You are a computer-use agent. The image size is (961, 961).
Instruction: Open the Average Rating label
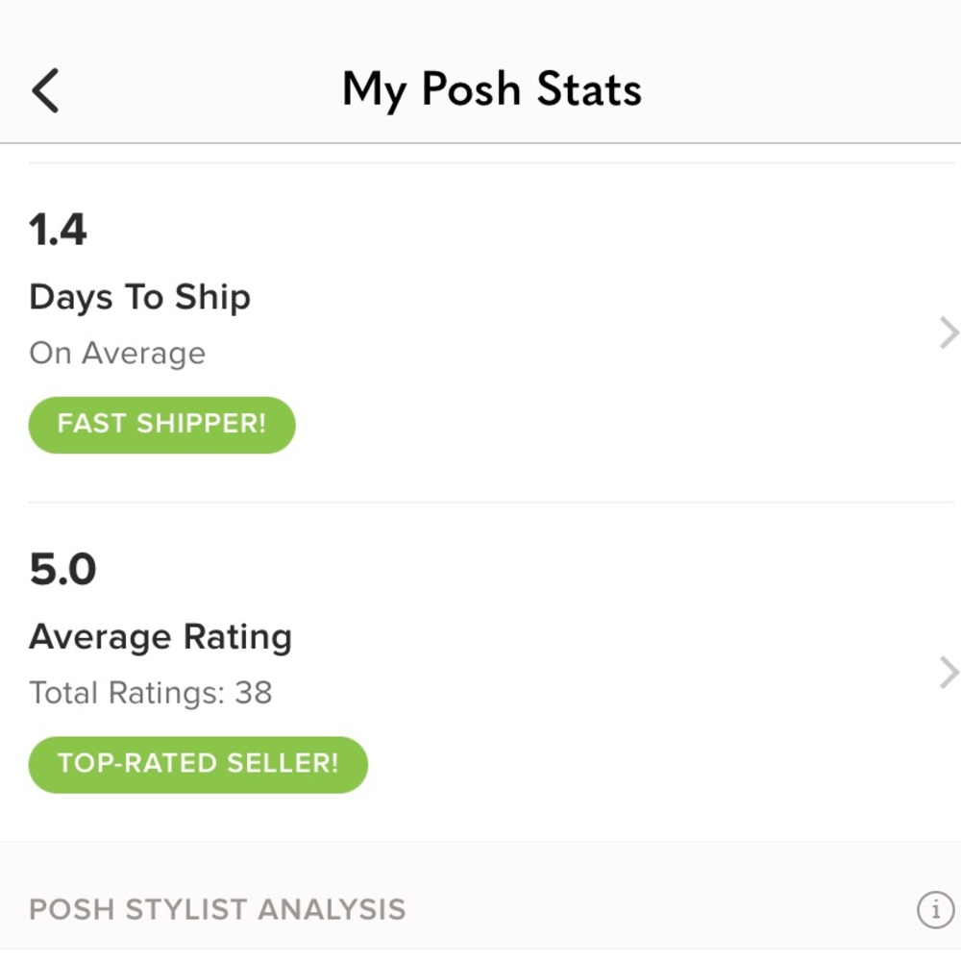[160, 637]
